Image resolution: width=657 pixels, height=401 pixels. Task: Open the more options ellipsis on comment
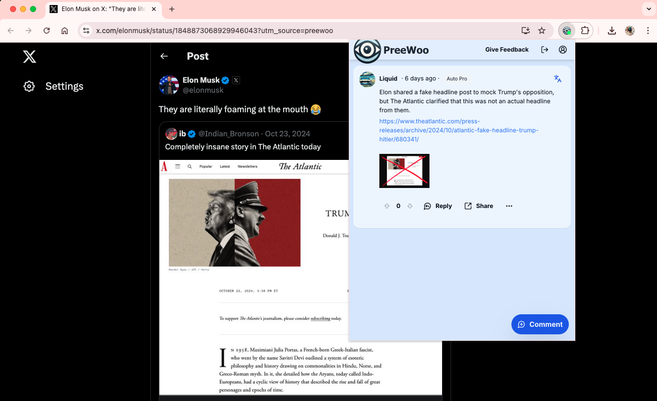coord(509,206)
